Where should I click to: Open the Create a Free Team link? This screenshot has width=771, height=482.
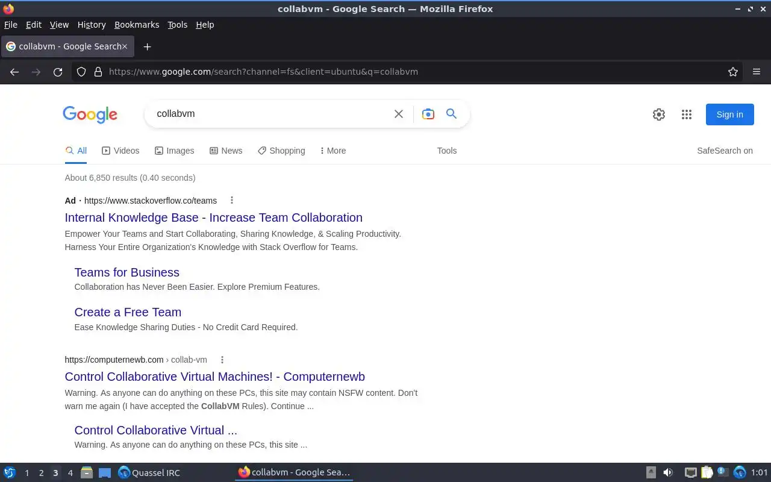(128, 312)
